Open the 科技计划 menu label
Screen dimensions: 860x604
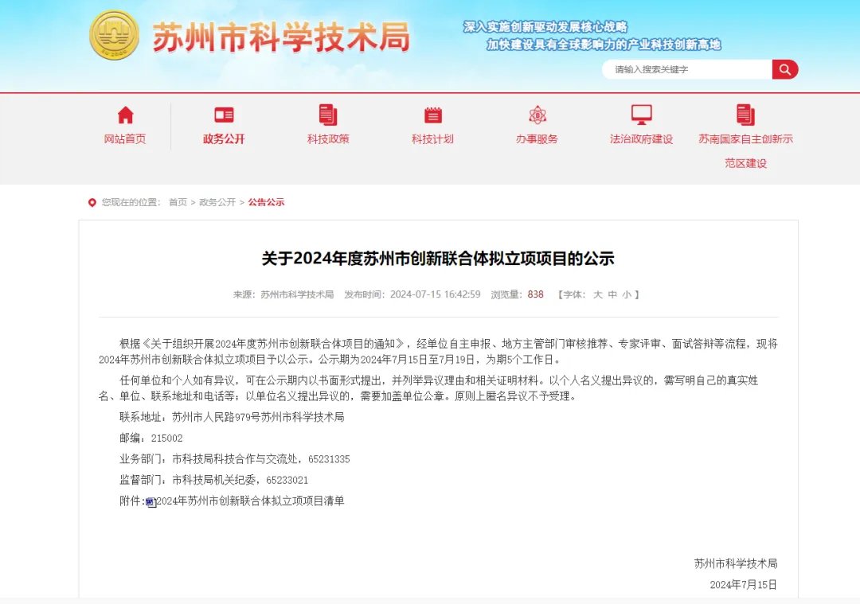coord(432,139)
